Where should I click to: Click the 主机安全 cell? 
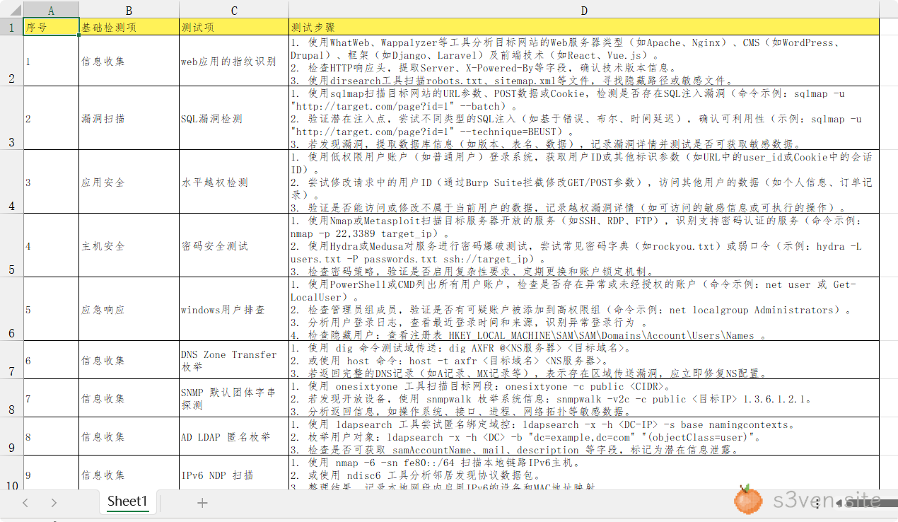[x=129, y=245]
